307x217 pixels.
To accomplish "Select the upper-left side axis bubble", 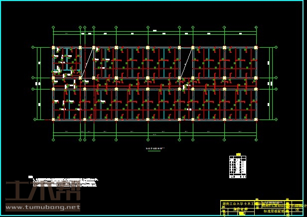I will pos(33,48).
